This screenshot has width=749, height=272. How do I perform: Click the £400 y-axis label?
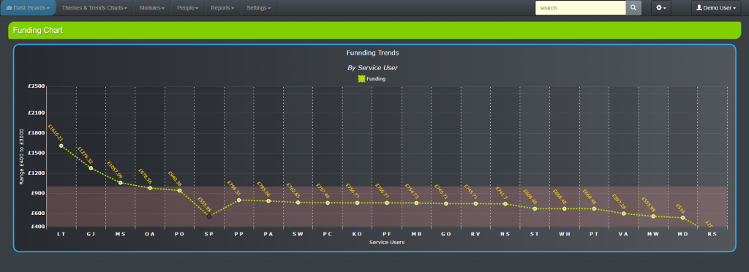pos(38,227)
